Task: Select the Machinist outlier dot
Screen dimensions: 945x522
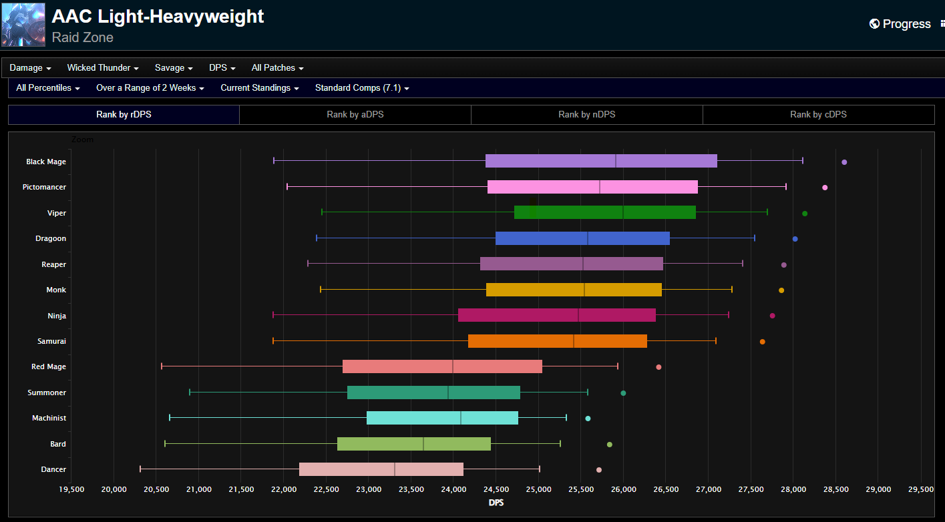Action: (x=588, y=419)
